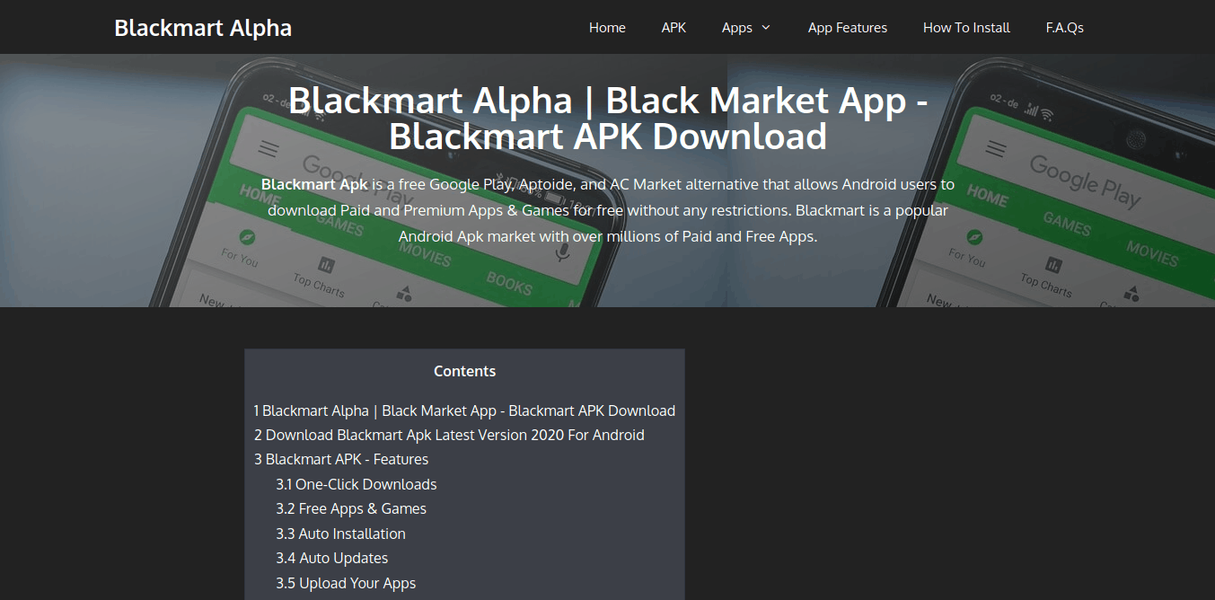
Task: Open section 3.1 One-Click Downloads
Action: (357, 484)
